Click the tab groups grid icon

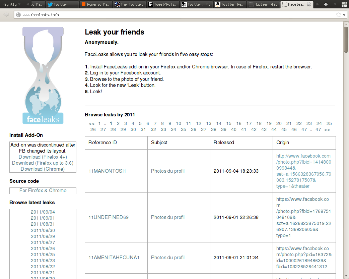pos(344,4)
